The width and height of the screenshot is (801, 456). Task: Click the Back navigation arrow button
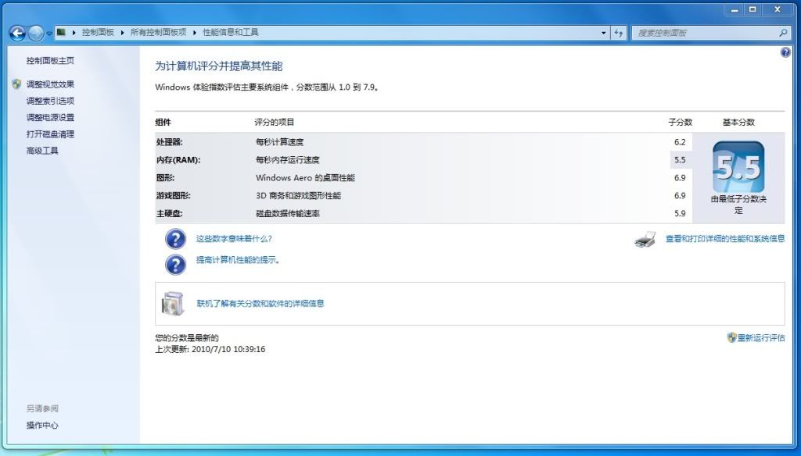17,33
